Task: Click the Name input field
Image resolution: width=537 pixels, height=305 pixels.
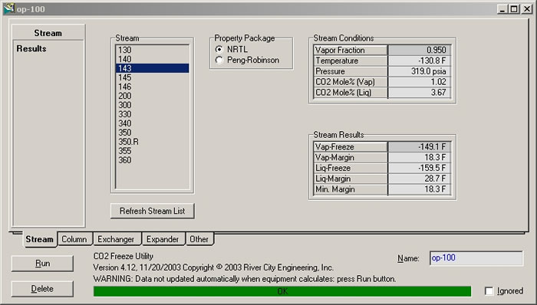Action: click(x=476, y=258)
